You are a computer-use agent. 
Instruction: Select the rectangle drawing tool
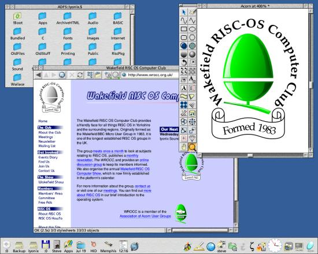click(184, 29)
